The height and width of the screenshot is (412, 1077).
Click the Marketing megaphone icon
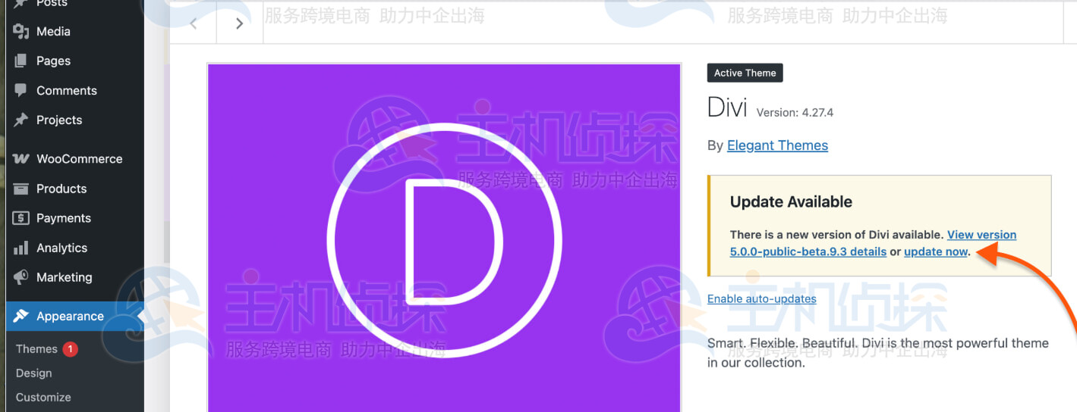pyautogui.click(x=20, y=277)
